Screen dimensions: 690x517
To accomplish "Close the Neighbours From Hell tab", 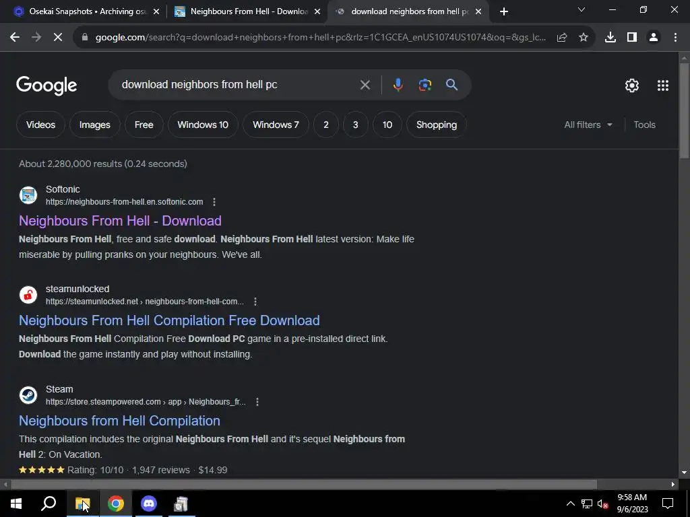I will (317, 12).
